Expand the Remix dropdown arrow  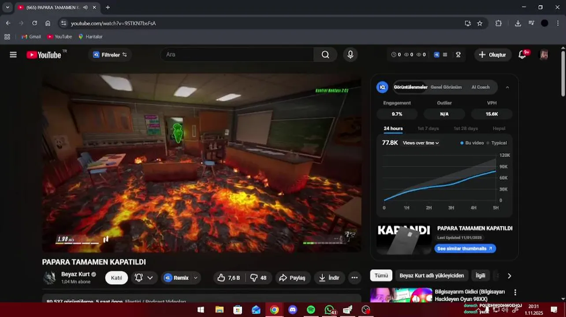196,278
